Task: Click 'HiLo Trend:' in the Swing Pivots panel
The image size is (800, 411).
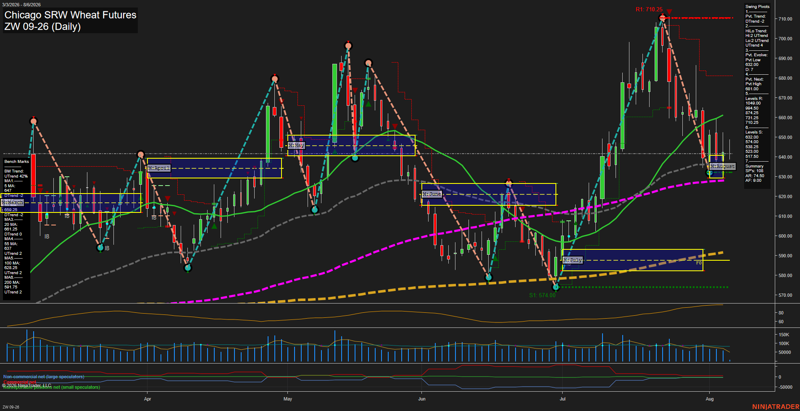Action: pos(756,31)
